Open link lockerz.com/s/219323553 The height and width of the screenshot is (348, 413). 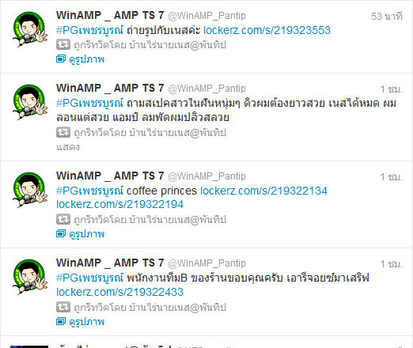tap(267, 30)
